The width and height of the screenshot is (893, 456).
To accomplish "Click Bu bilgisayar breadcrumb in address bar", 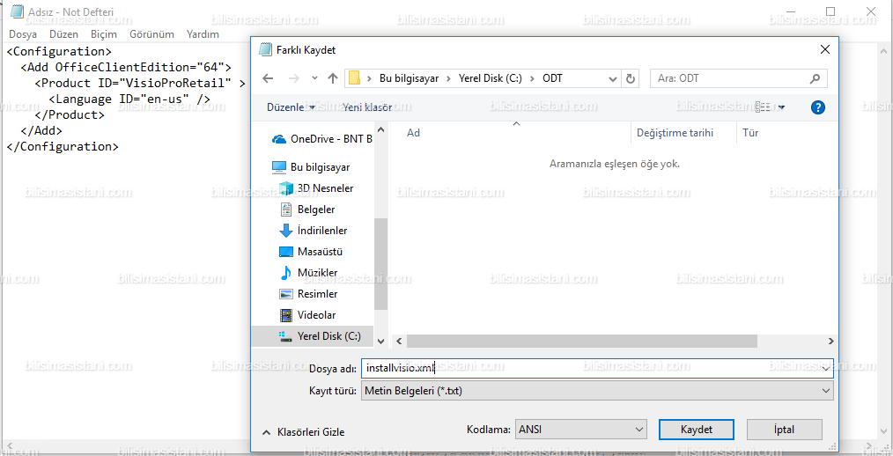I will point(409,78).
